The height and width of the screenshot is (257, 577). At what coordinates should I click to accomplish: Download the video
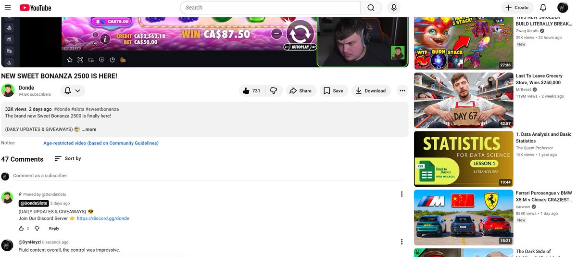pyautogui.click(x=371, y=90)
